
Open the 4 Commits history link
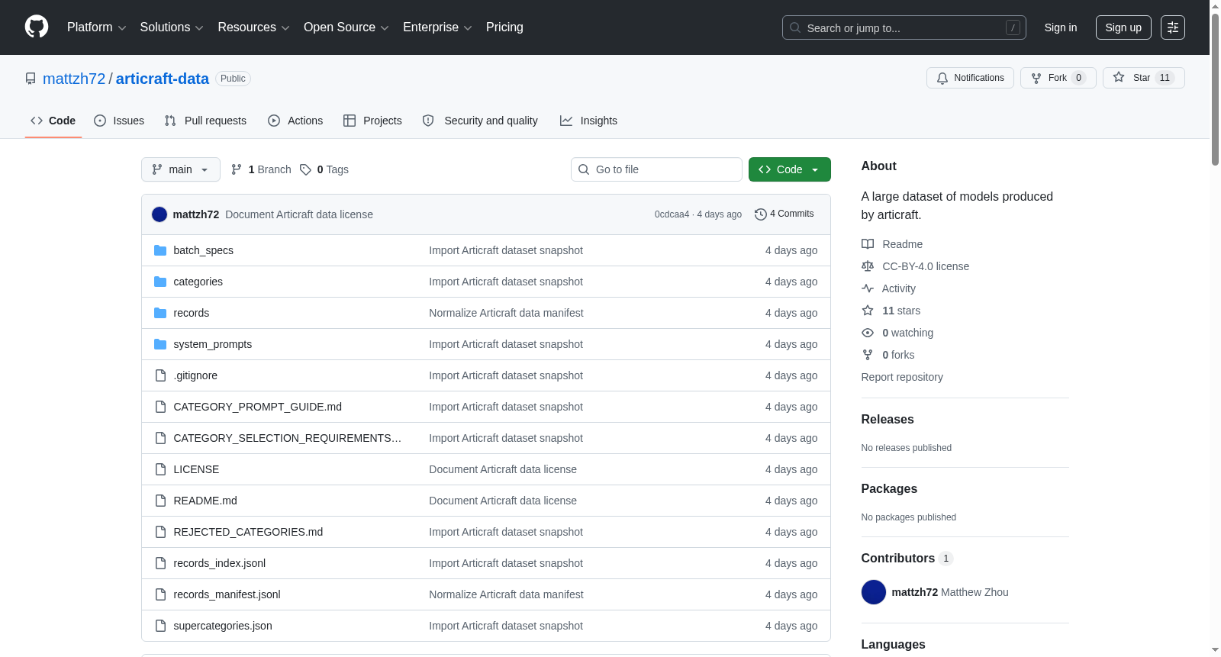(784, 214)
